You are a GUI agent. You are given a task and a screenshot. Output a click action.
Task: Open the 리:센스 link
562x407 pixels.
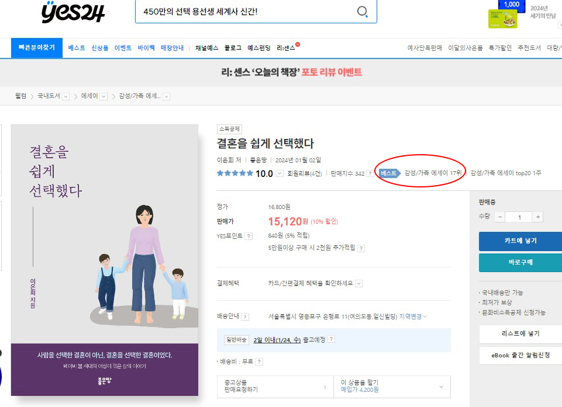(x=286, y=48)
